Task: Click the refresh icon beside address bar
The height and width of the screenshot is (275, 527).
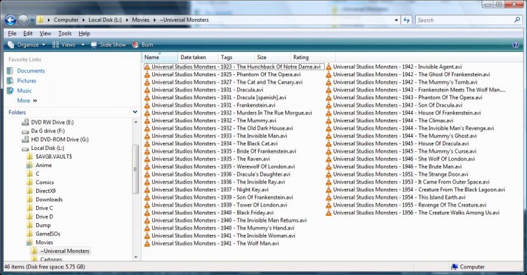Action: pyautogui.click(x=406, y=20)
